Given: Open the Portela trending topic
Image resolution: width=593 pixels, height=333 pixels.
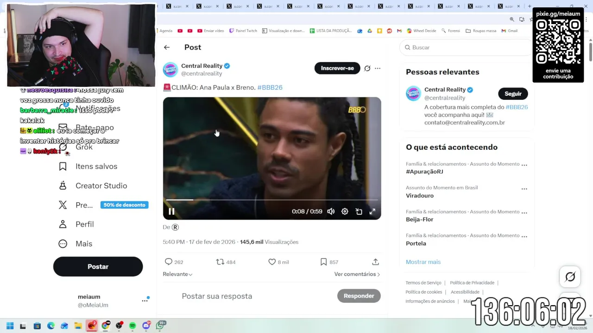Looking at the screenshot, I should [x=416, y=243].
